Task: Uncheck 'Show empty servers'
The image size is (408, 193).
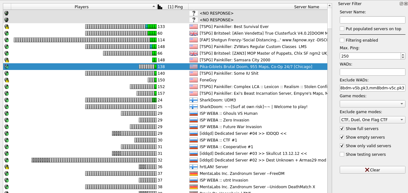Action: (x=342, y=137)
